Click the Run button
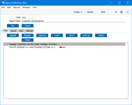Viewport: 132px width, 105px height. 13,26
